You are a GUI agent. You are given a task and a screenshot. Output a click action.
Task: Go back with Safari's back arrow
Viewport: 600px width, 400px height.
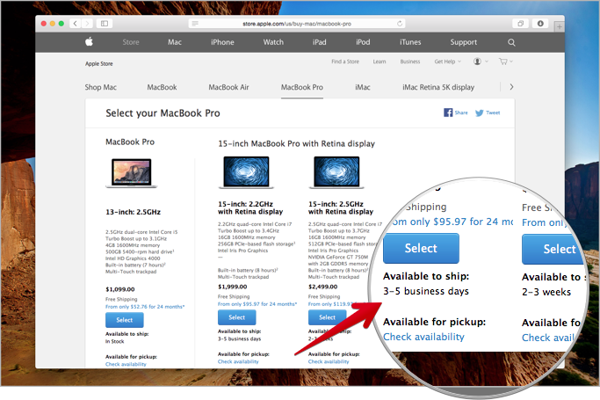point(76,24)
